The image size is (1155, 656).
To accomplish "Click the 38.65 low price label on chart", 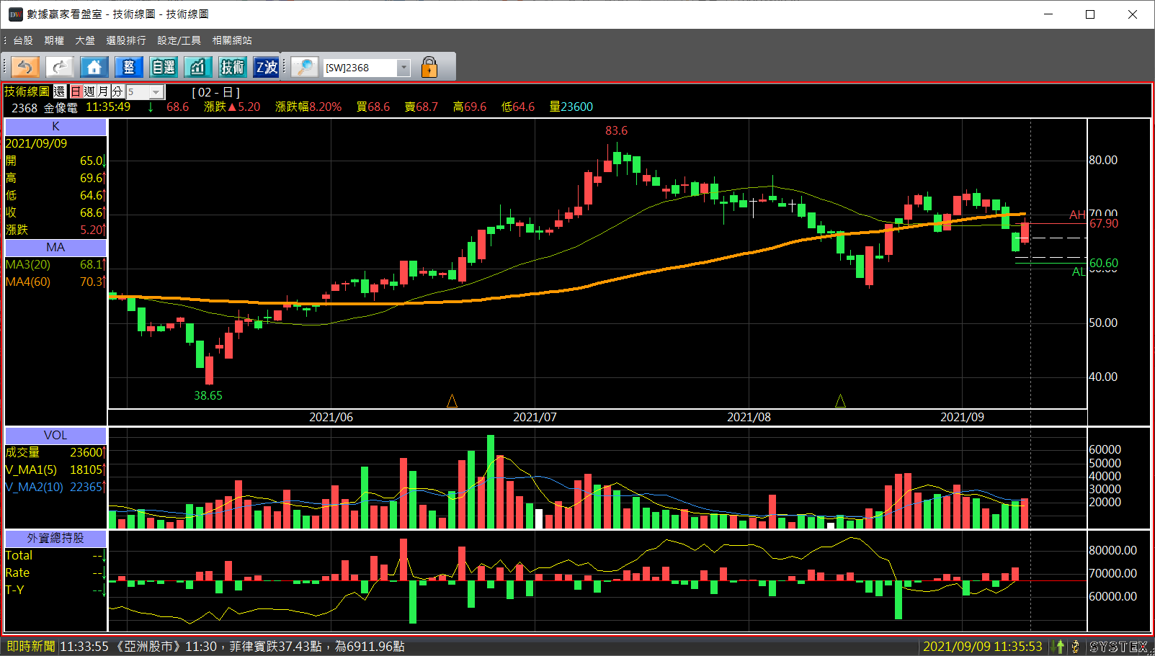I will coord(208,395).
